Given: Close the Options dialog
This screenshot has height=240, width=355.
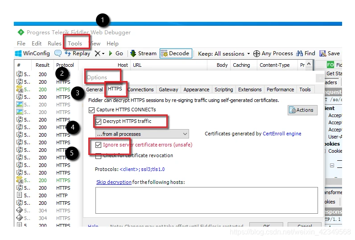Looking at the screenshot, I should pos(320,78).
